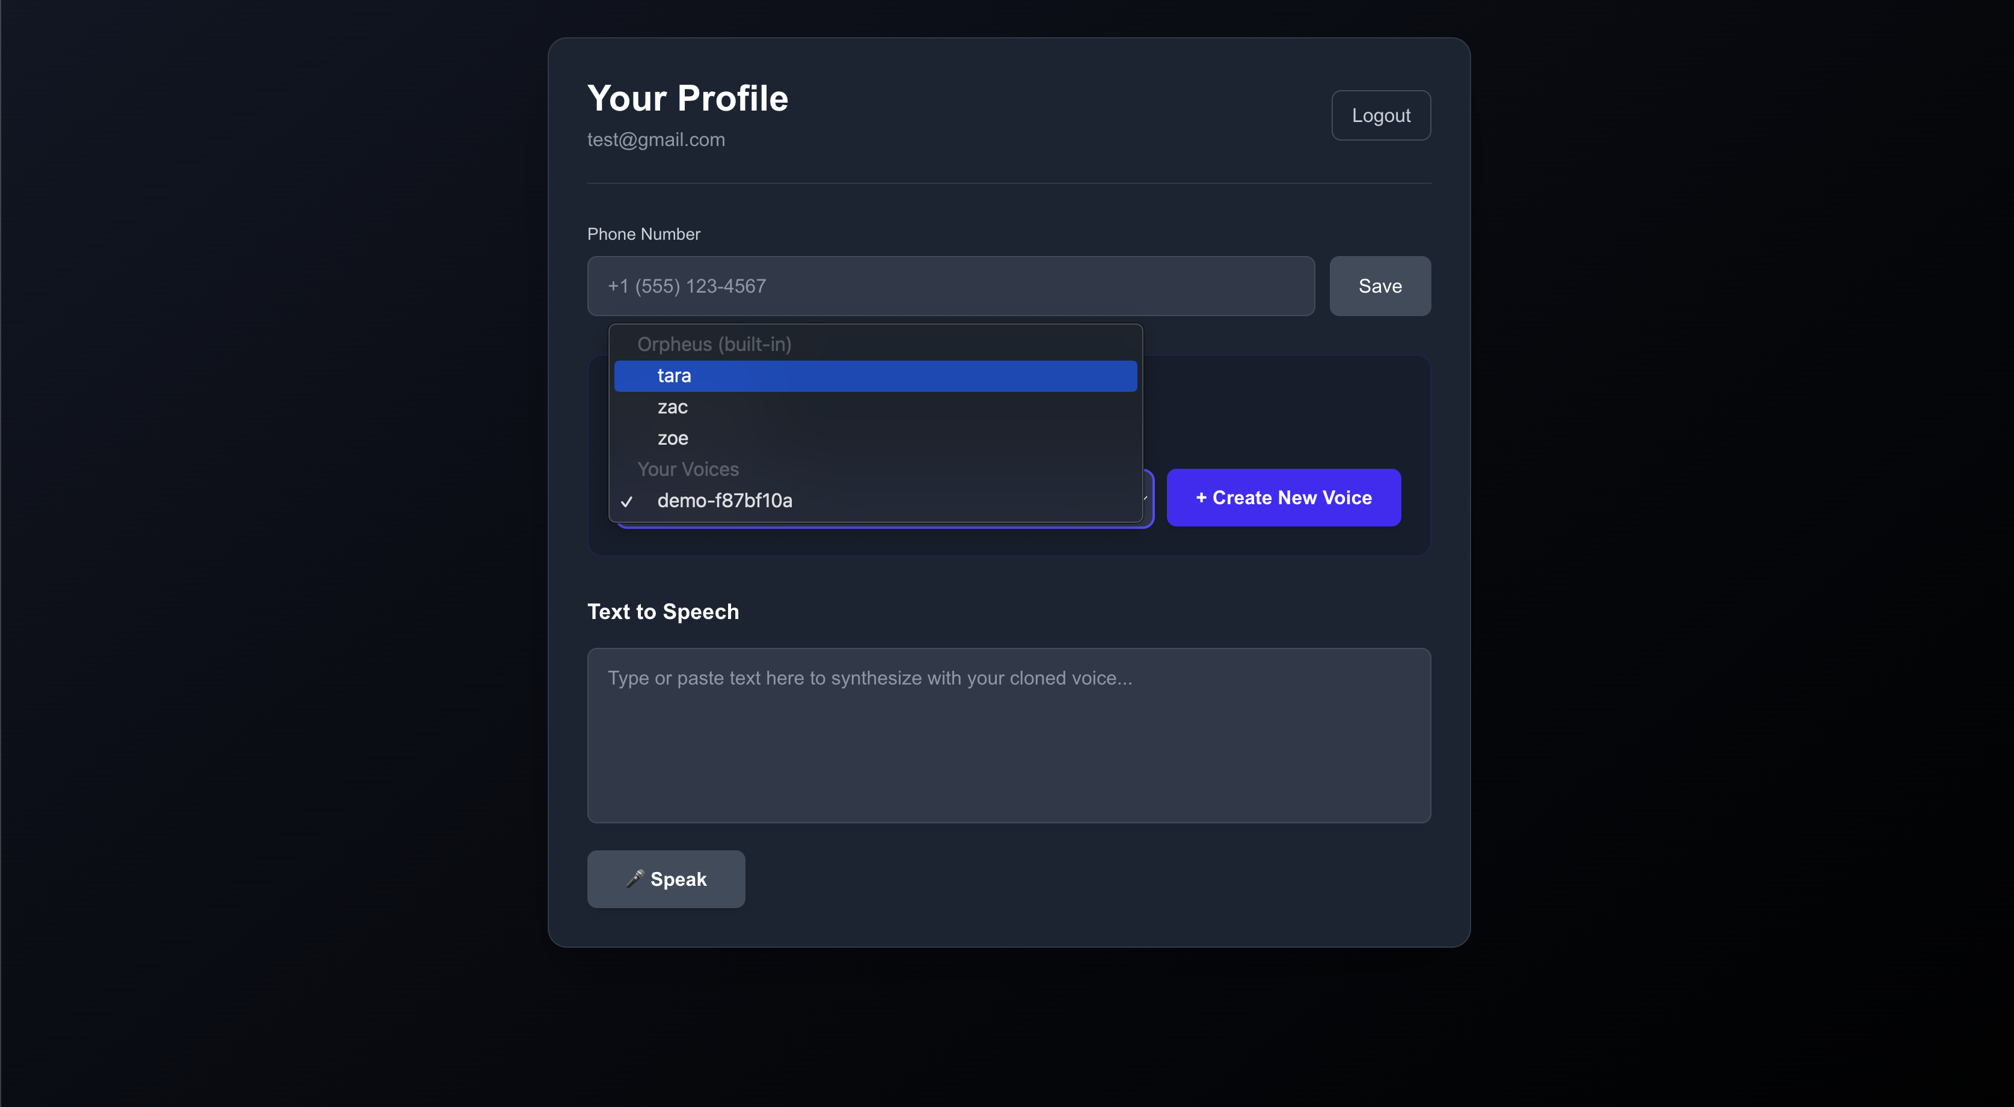Click the Phone Number field label
Screen dimensions: 2014x1107
tap(643, 234)
